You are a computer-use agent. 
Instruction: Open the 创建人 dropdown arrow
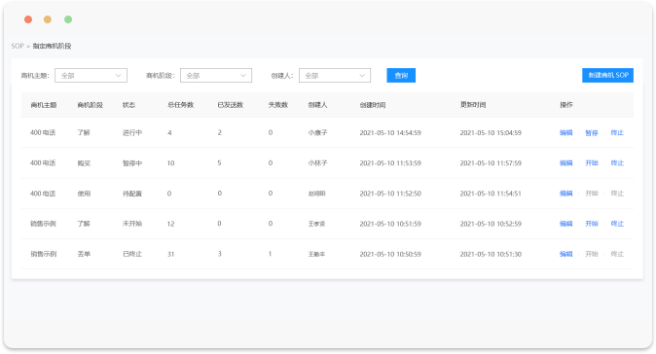click(362, 76)
